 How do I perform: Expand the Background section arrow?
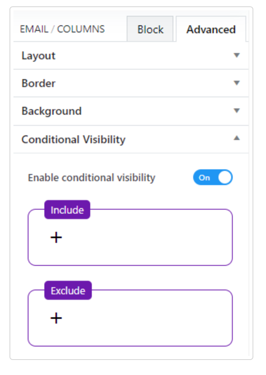(237, 111)
